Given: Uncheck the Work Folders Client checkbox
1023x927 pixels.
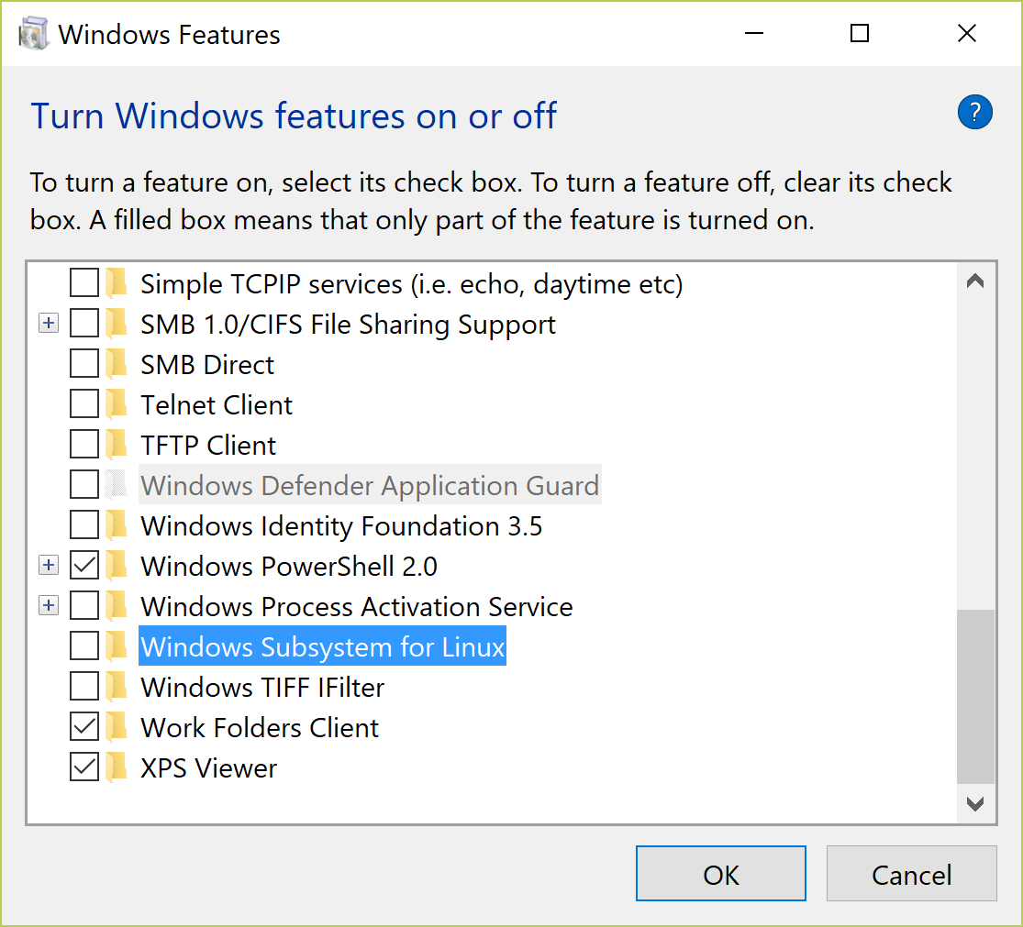Looking at the screenshot, I should click(x=84, y=727).
